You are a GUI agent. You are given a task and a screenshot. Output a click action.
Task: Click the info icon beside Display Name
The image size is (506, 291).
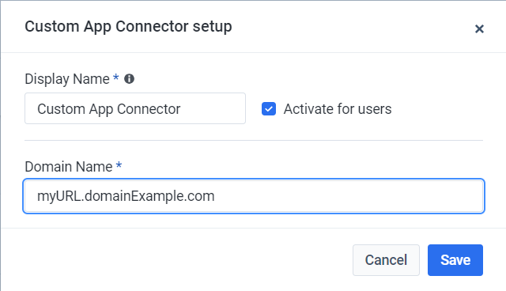tap(129, 79)
